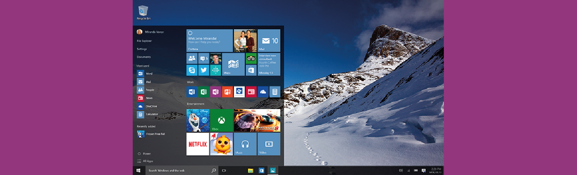Open the Cortana welcome tile
Image resolution: width=577 pixels, height=175 pixels.
209,40
